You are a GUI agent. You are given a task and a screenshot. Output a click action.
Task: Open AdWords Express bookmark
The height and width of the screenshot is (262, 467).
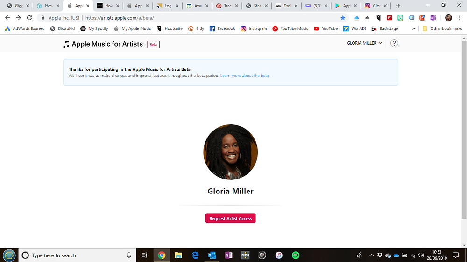[24, 28]
